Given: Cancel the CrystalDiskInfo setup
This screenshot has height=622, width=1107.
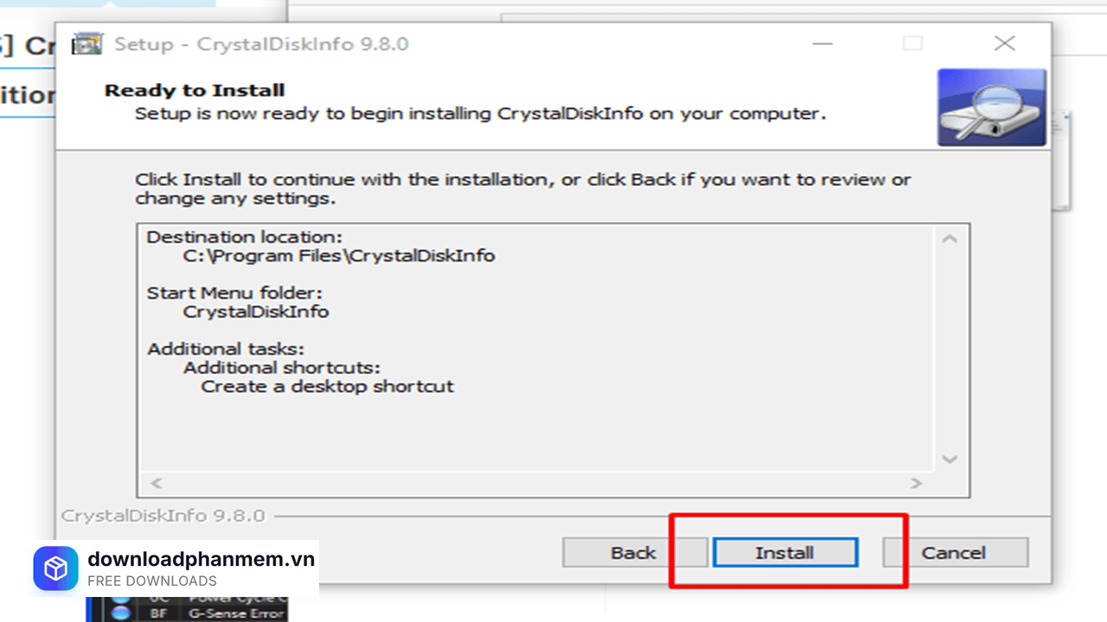Looking at the screenshot, I should coord(954,553).
